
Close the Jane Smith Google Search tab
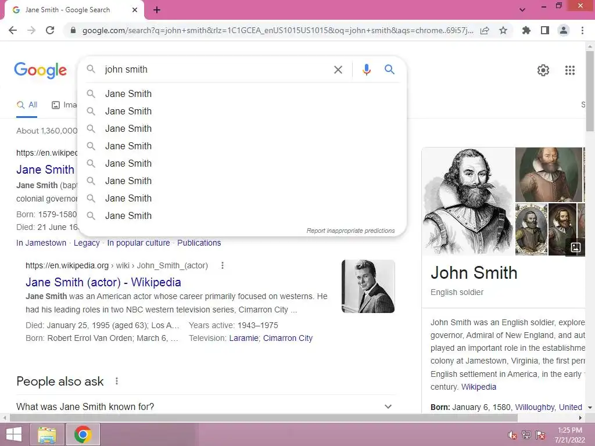(x=135, y=10)
